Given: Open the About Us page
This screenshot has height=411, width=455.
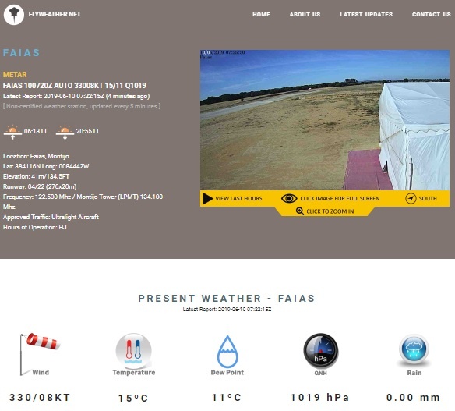Looking at the screenshot, I should tap(305, 15).
